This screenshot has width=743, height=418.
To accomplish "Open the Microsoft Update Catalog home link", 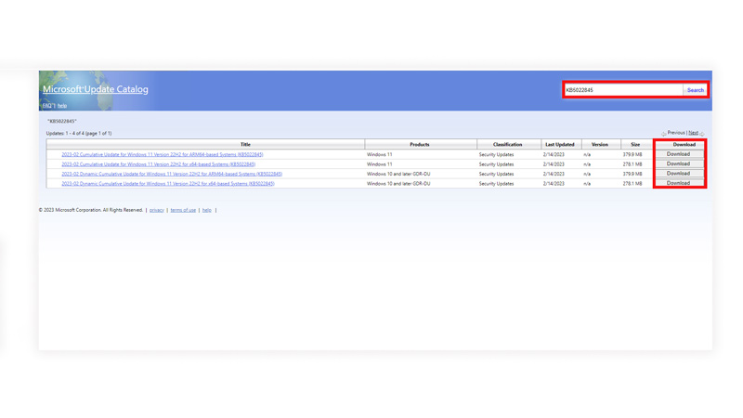I will click(x=96, y=89).
